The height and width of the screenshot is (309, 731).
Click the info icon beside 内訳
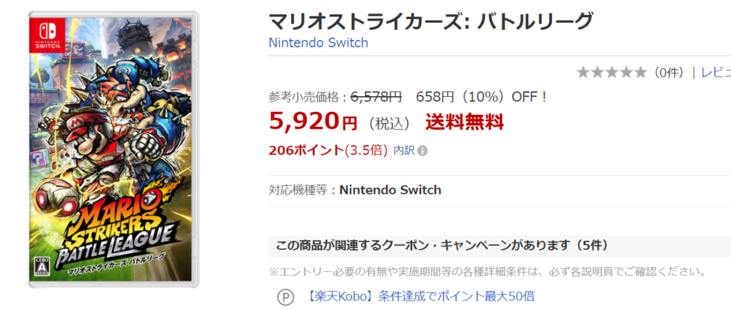tap(422, 150)
